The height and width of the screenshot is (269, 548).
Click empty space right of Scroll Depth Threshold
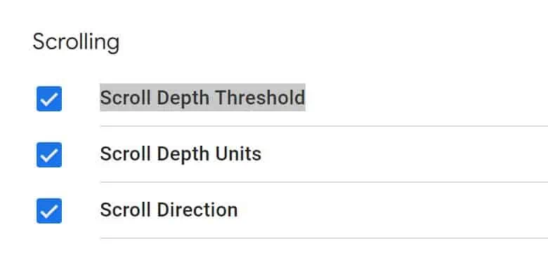pos(426,98)
